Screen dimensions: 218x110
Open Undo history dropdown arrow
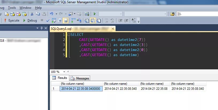click(x=56, y=14)
